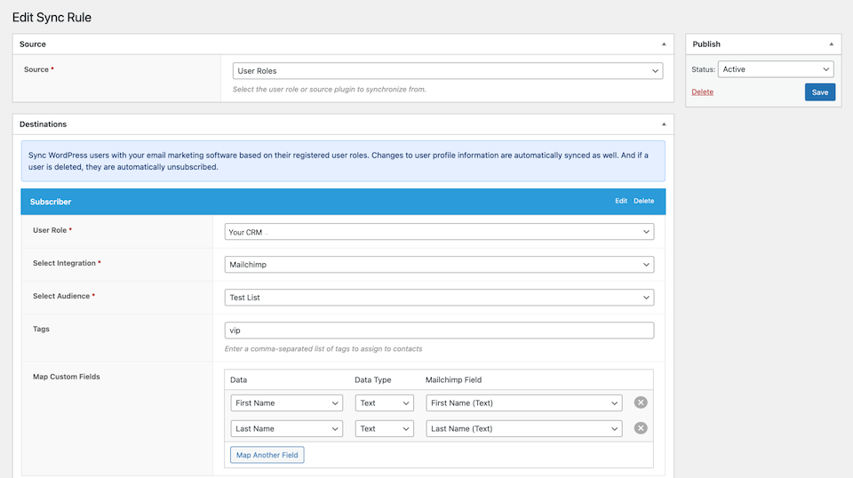Click the Mailchimp Field column header
Screen dimensions: 853x478
[453, 379]
